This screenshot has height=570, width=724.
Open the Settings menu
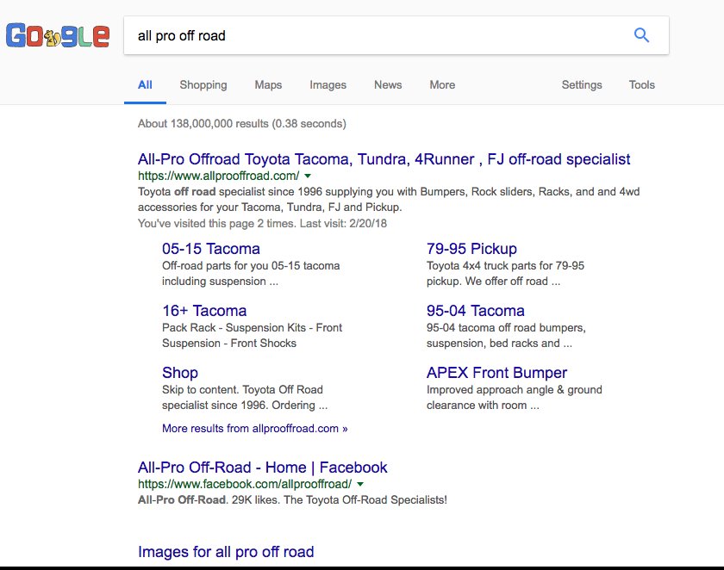coord(582,85)
